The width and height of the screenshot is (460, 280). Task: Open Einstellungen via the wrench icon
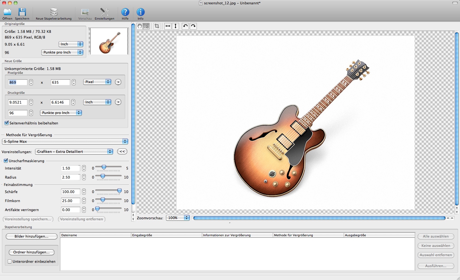pos(104,12)
